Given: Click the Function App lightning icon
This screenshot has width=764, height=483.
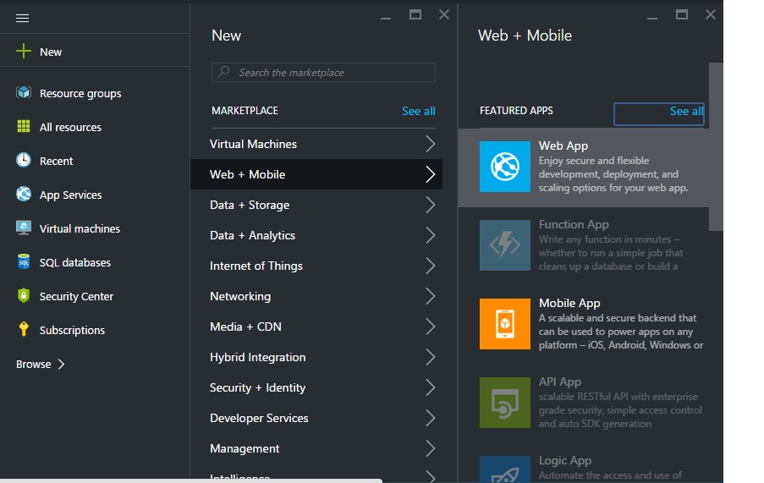Looking at the screenshot, I should pos(505,245).
